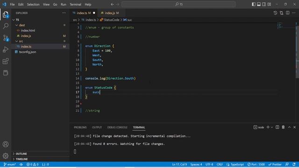Screen dimensions: 299x168
Task: Open the file timeline history icon
Action: [275, 13]
